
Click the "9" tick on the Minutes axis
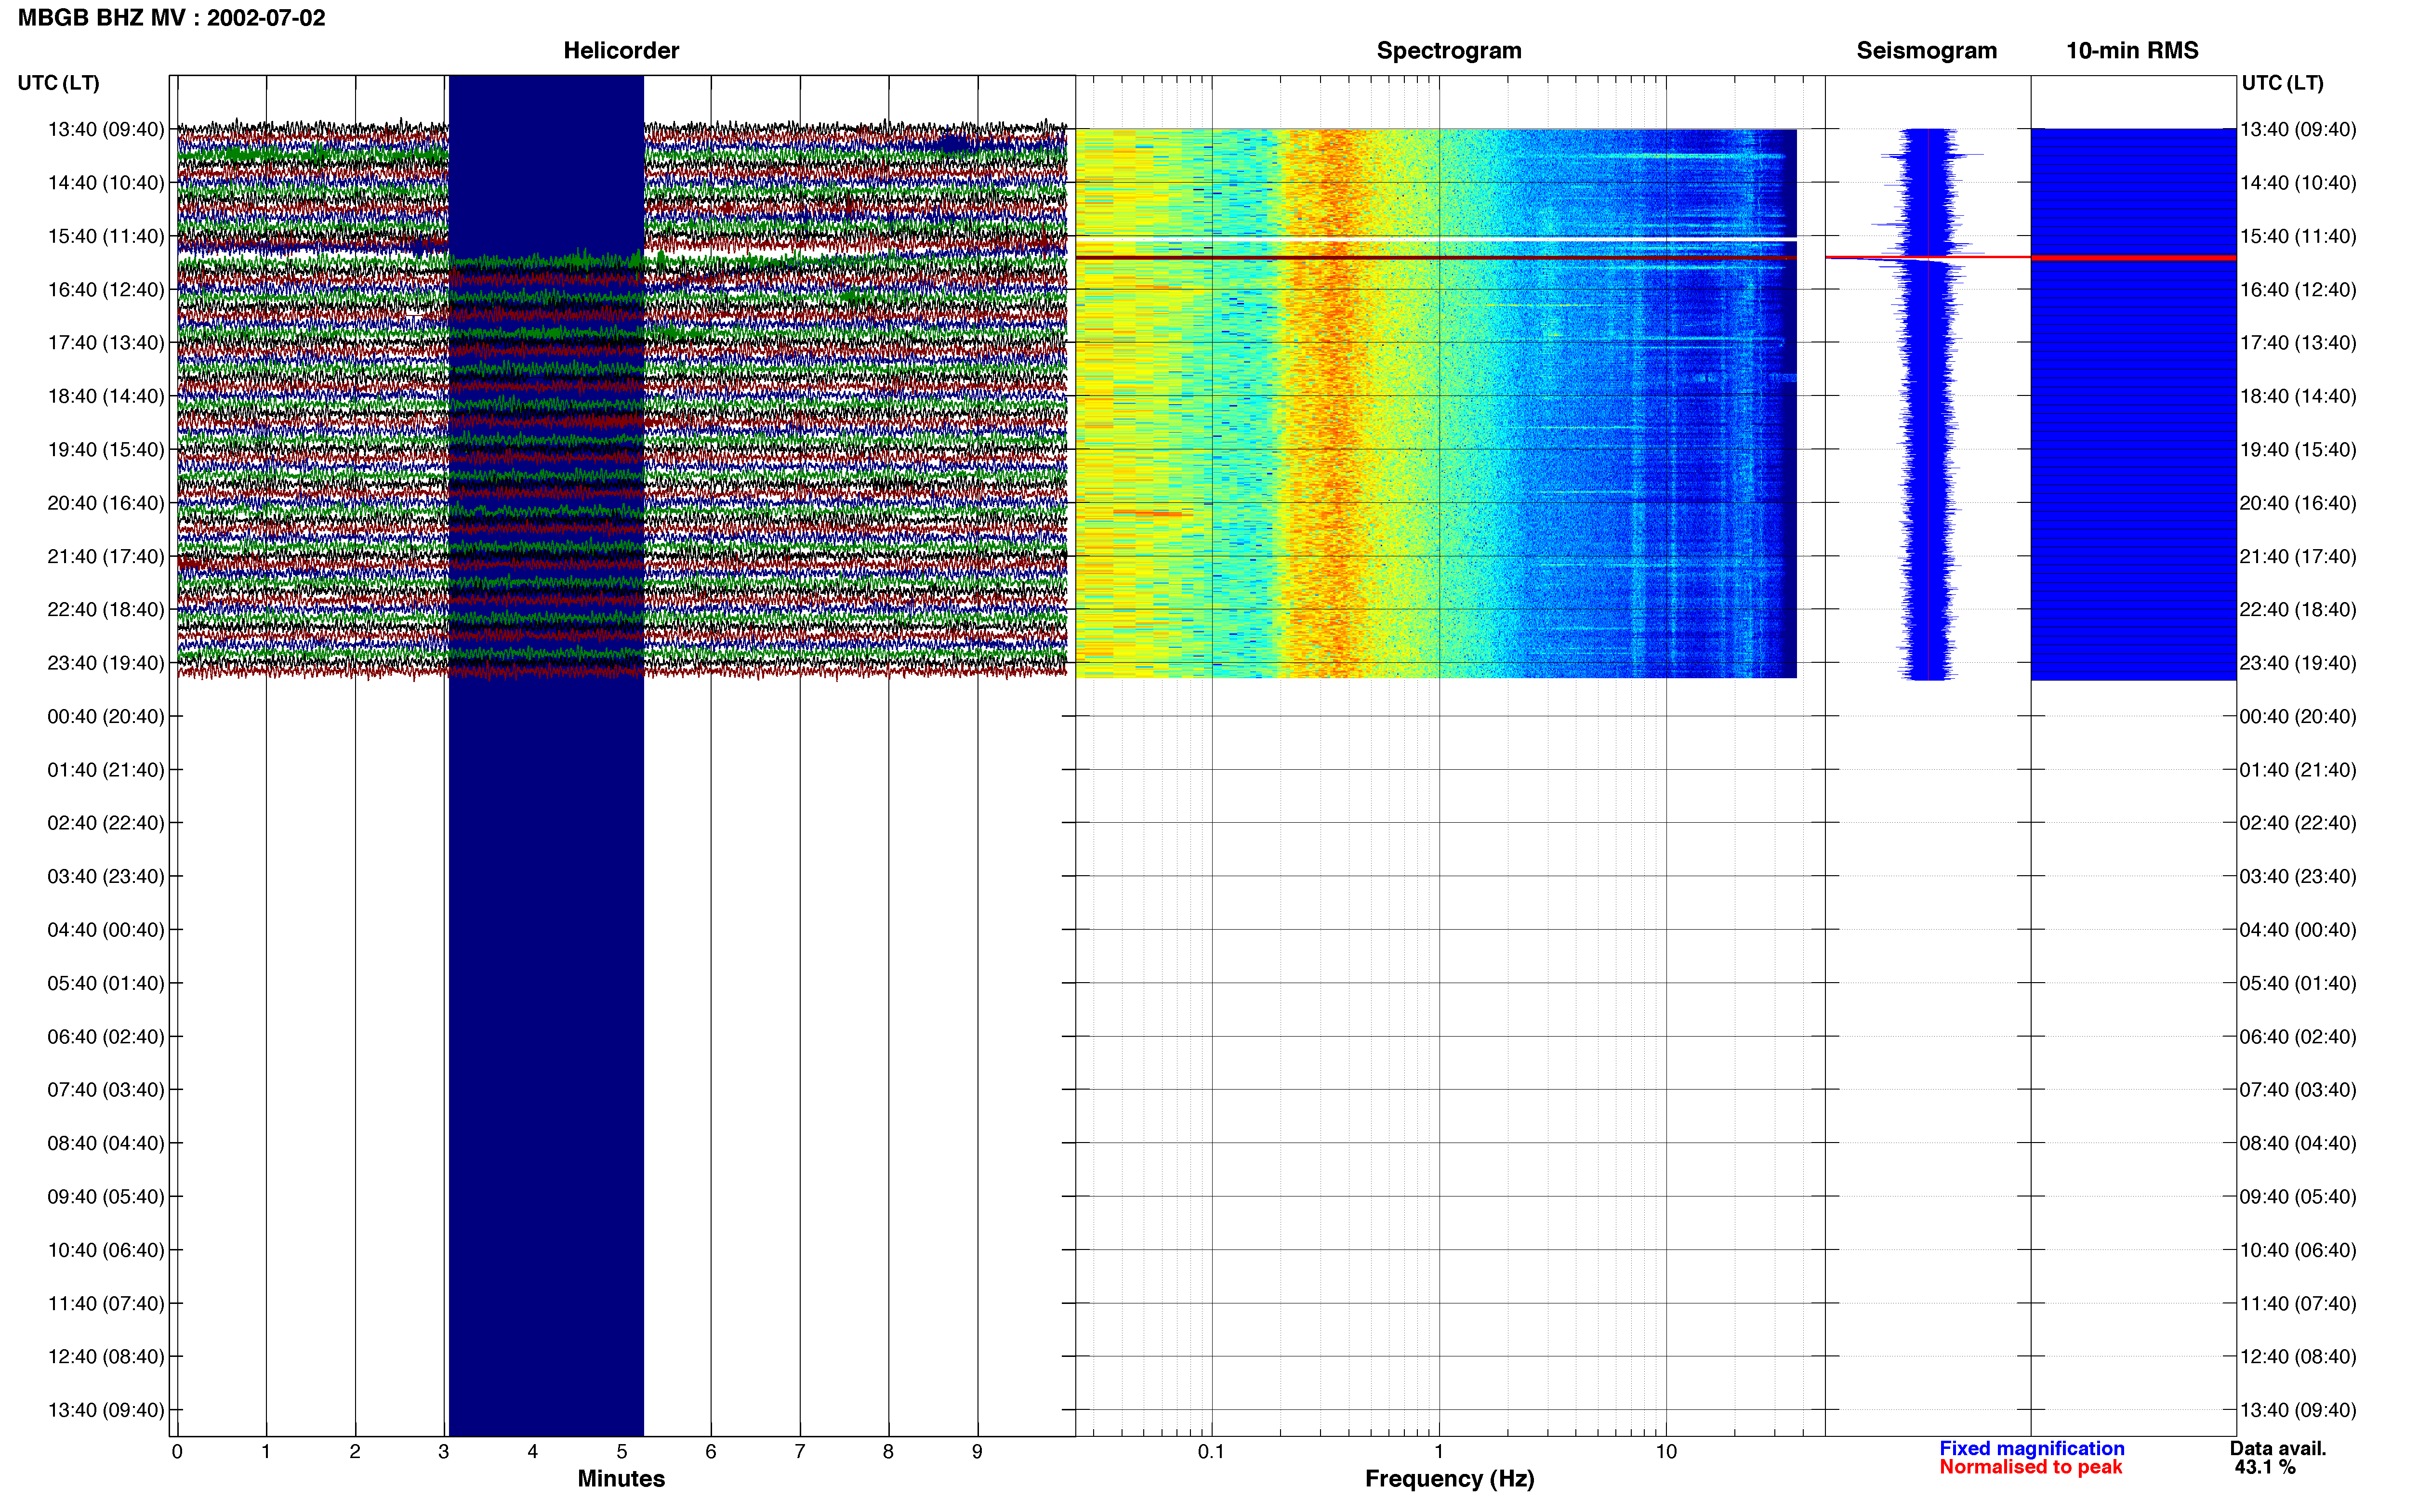(x=977, y=1452)
